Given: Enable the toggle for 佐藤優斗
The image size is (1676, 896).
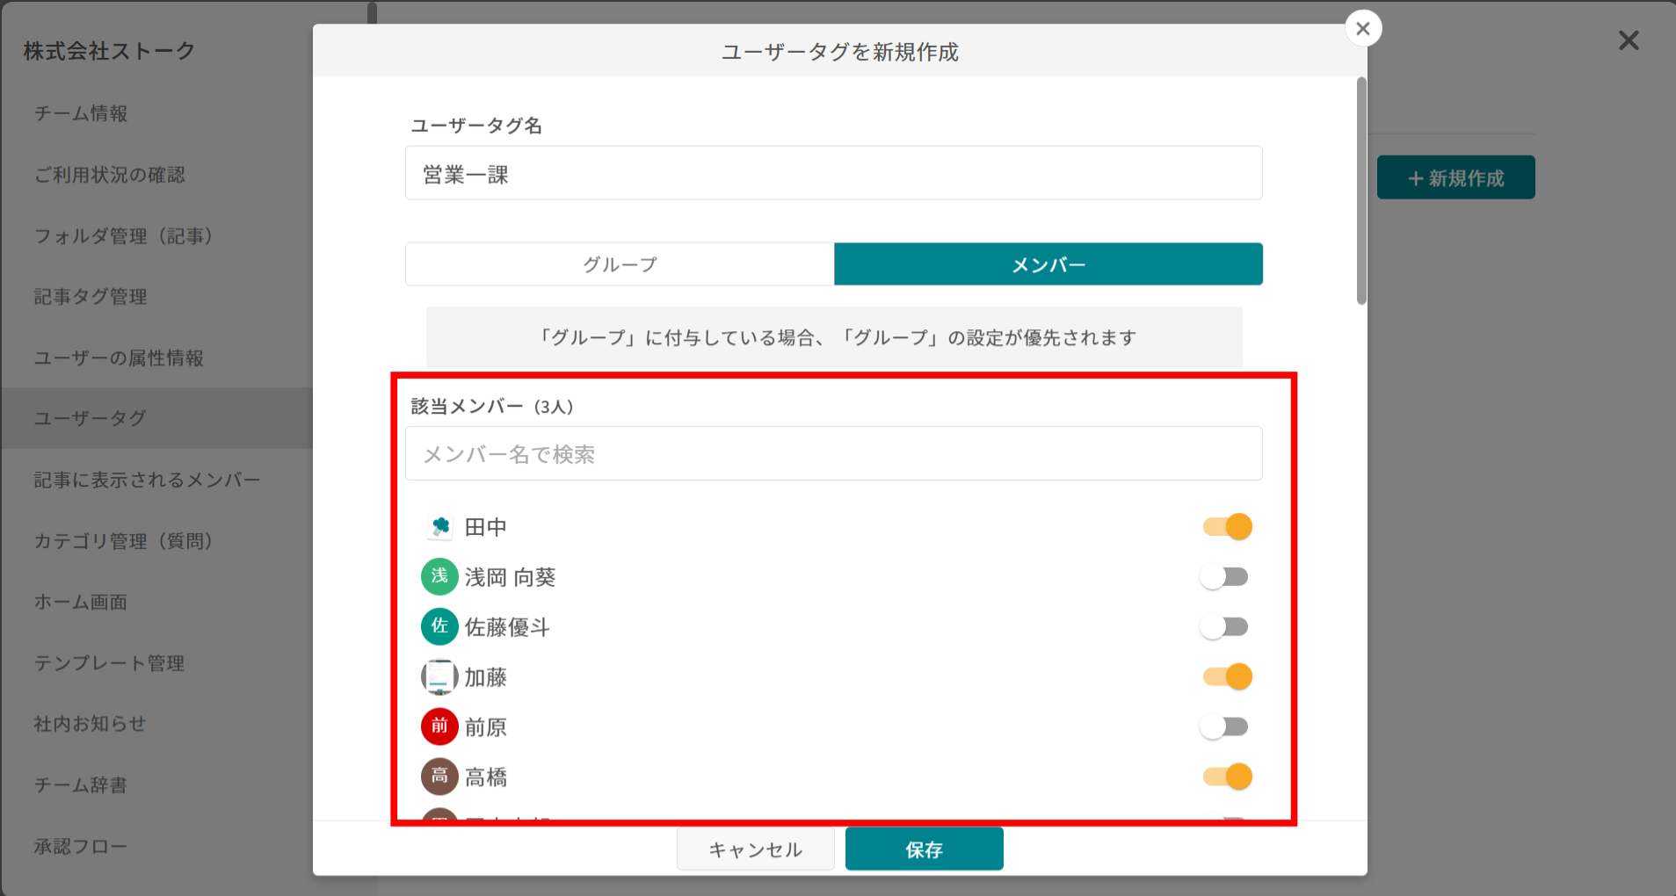Looking at the screenshot, I should (x=1226, y=626).
